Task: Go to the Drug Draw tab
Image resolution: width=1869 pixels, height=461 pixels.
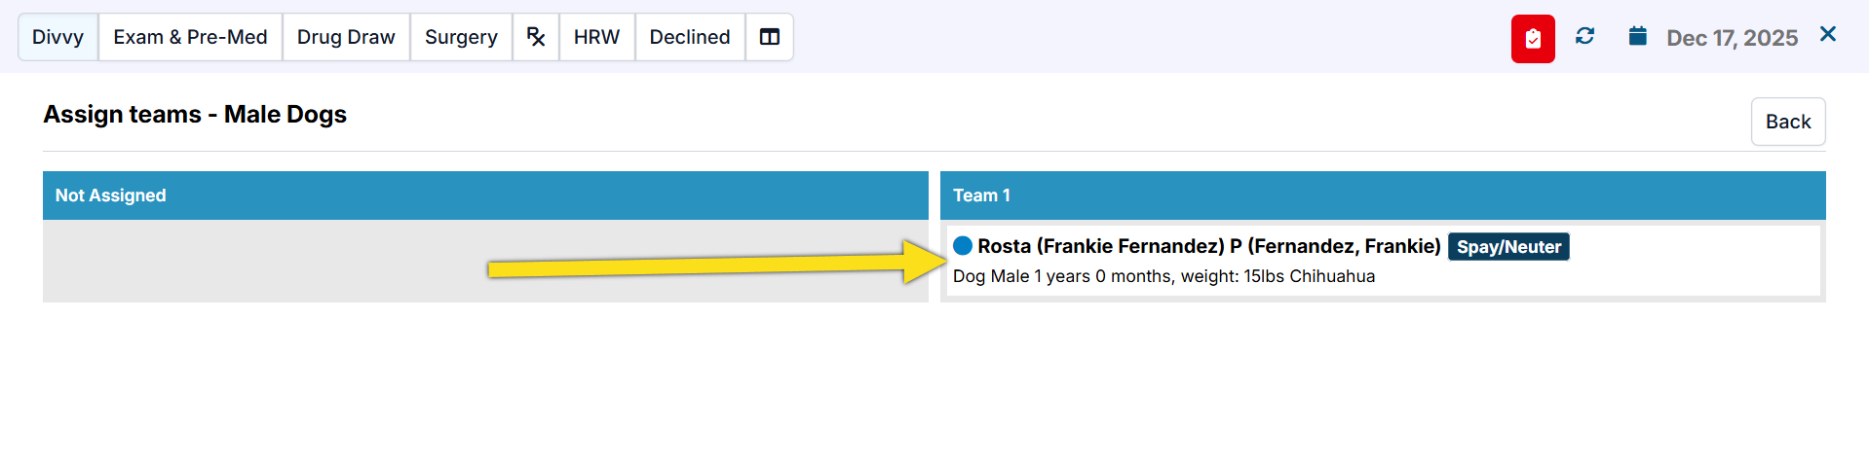Action: [x=346, y=37]
